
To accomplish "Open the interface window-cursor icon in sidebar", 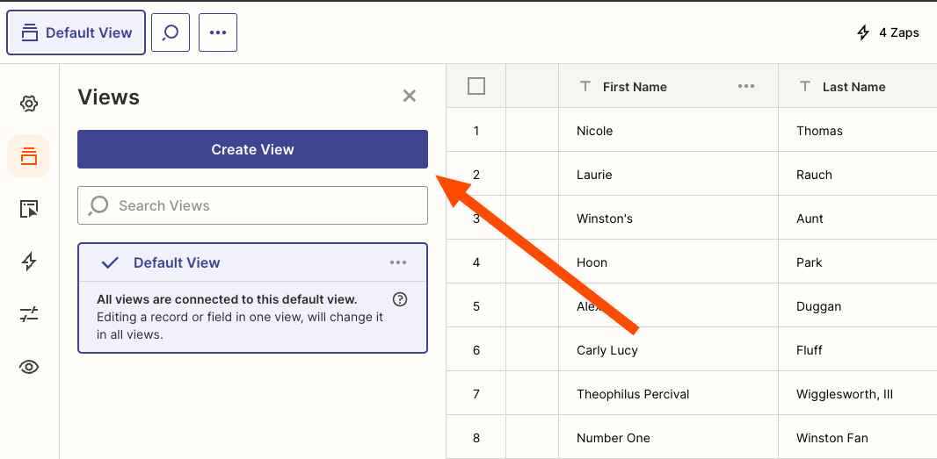I will [29, 209].
